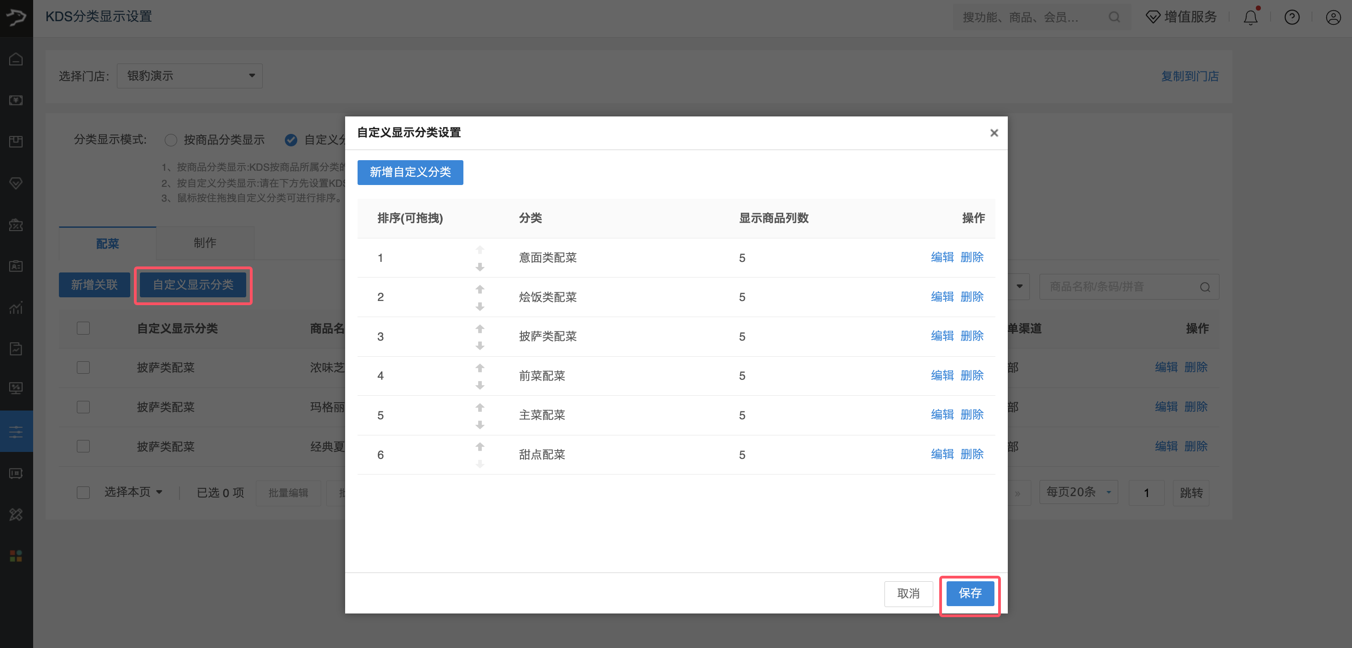Expand the 每页20条 page size dropdown
Image resolution: width=1352 pixels, height=648 pixels.
click(x=1078, y=492)
